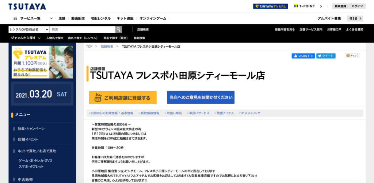Open the オンラインゲーム menu item
The image size is (374, 183).
pyautogui.click(x=153, y=18)
